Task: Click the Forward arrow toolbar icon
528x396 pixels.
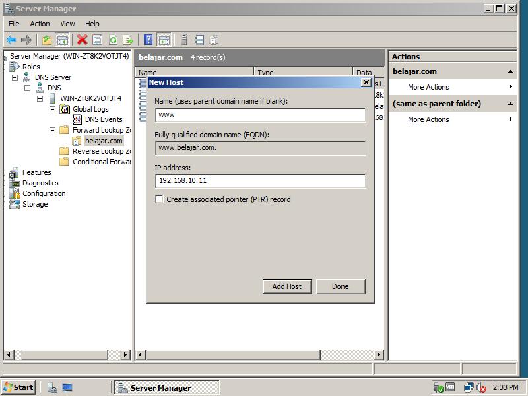Action: coord(26,40)
